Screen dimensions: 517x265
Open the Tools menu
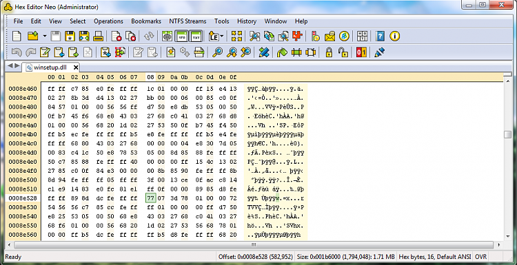(x=221, y=21)
